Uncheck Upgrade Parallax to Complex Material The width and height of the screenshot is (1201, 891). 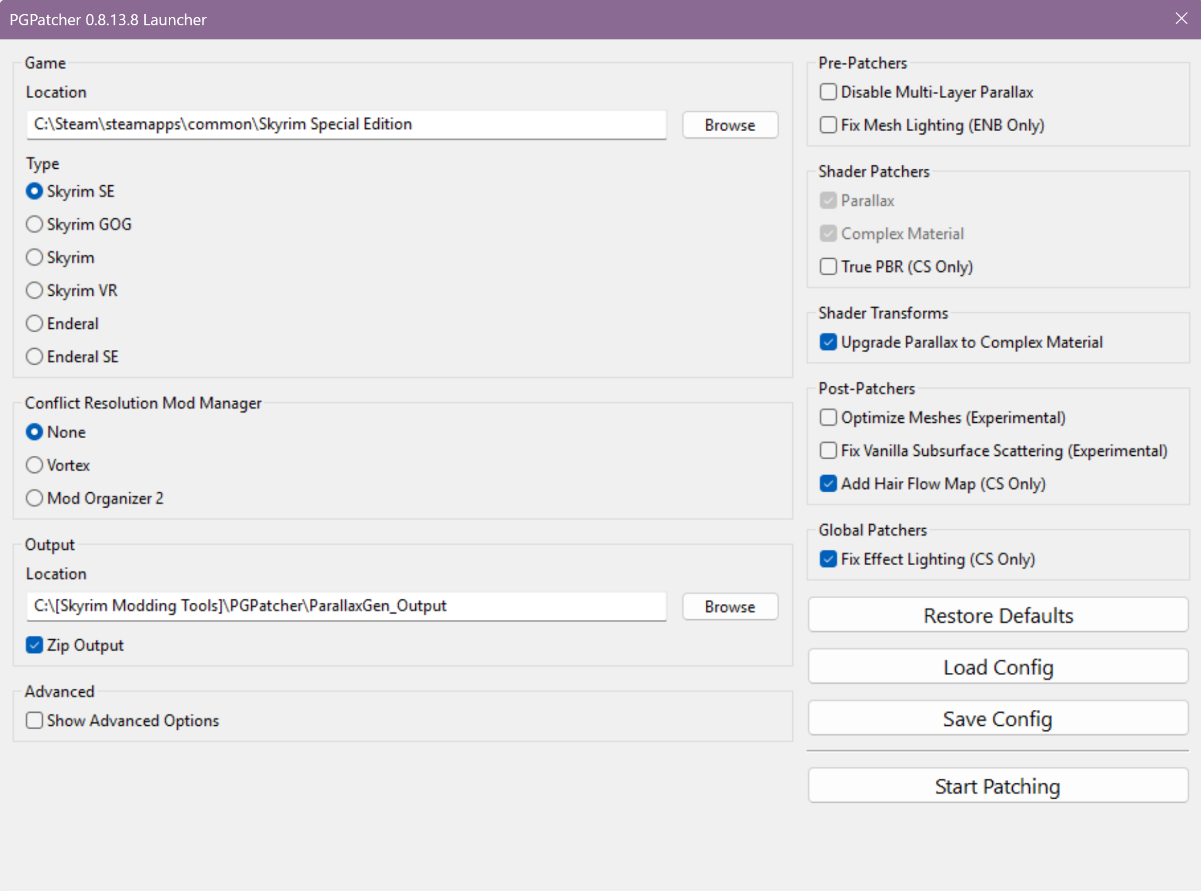pyautogui.click(x=828, y=342)
